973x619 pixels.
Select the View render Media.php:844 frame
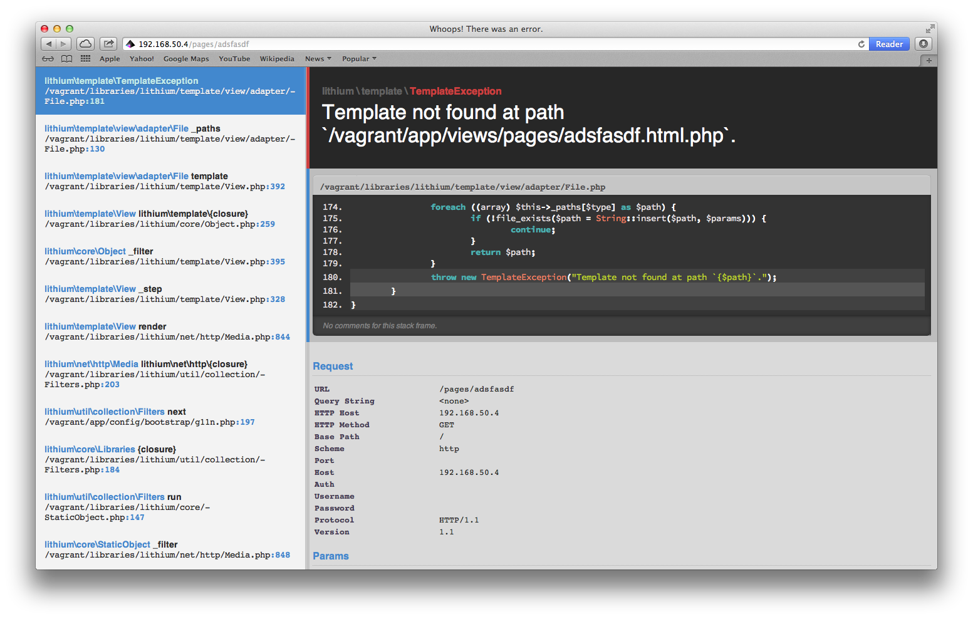(170, 331)
